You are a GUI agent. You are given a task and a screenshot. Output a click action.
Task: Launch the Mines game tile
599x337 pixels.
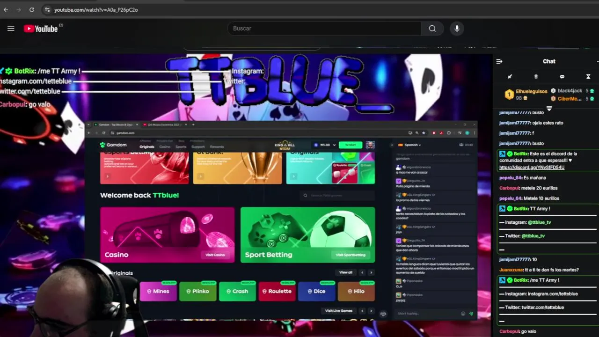[x=158, y=291]
